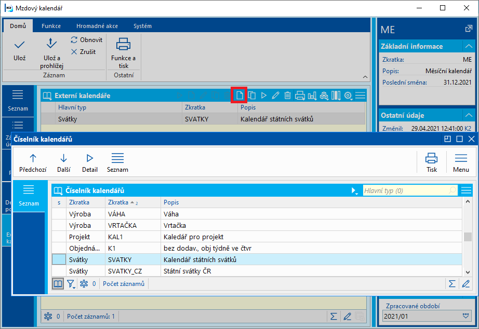Click the pencil edit icon in Externí kalendáře toolbar
The image size is (479, 329).
(275, 95)
